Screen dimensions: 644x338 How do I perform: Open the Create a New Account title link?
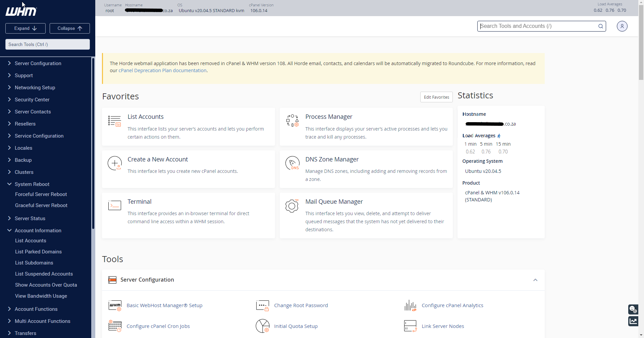[158, 159]
